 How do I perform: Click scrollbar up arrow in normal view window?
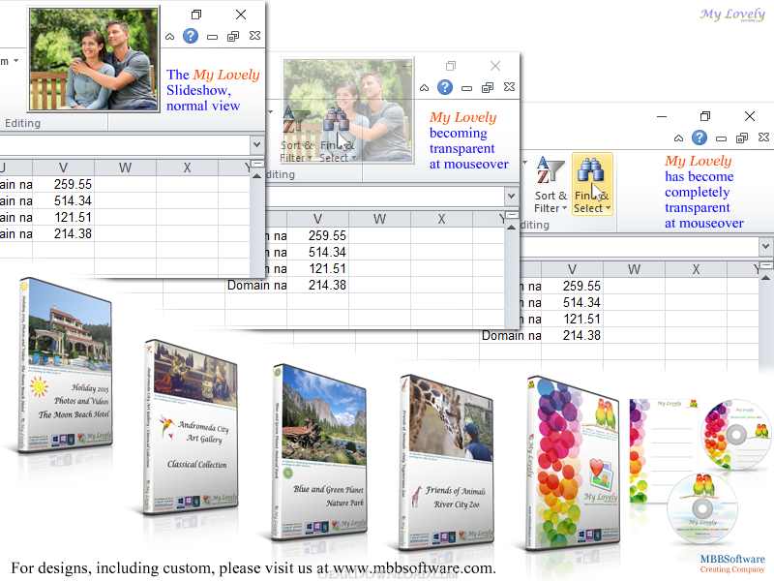click(256, 176)
